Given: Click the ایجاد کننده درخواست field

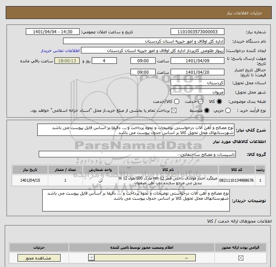Looking at the screenshot, I should pyautogui.click(x=153, y=50).
